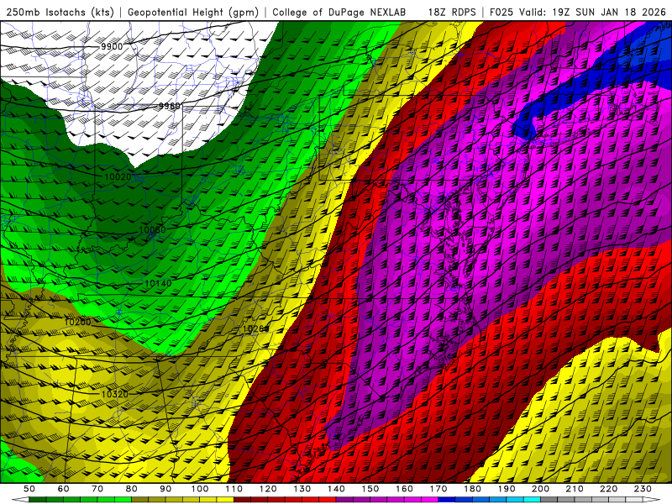Click the 110 label on the color scale

234,489
